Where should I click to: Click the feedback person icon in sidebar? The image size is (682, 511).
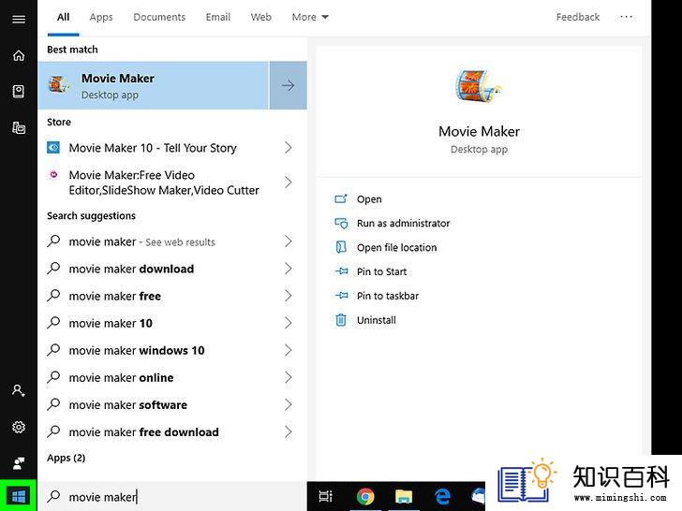(19, 463)
